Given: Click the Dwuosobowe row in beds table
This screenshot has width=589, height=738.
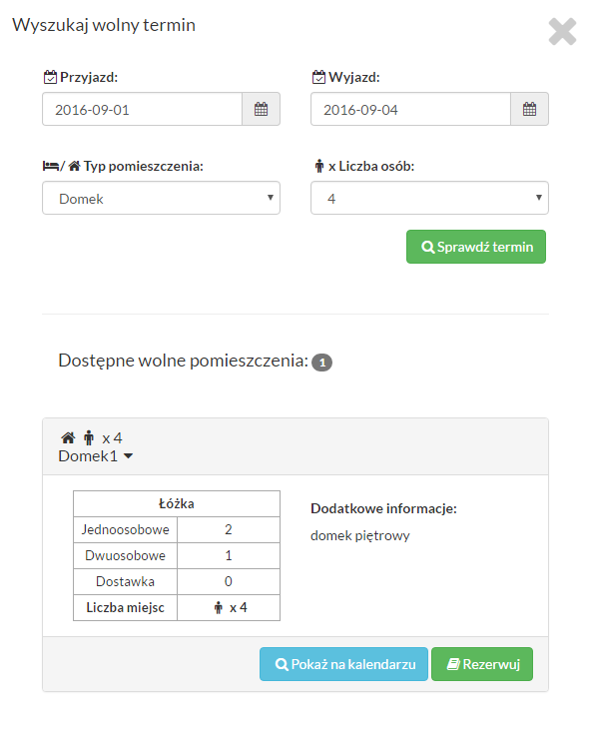Looking at the screenshot, I should [177, 556].
